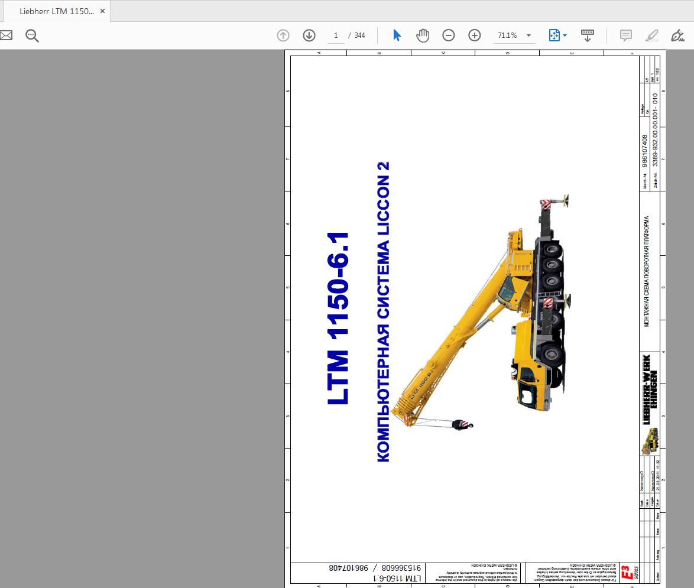The height and width of the screenshot is (588, 694).
Task: Select the highlighter pen tool
Action: [651, 35]
